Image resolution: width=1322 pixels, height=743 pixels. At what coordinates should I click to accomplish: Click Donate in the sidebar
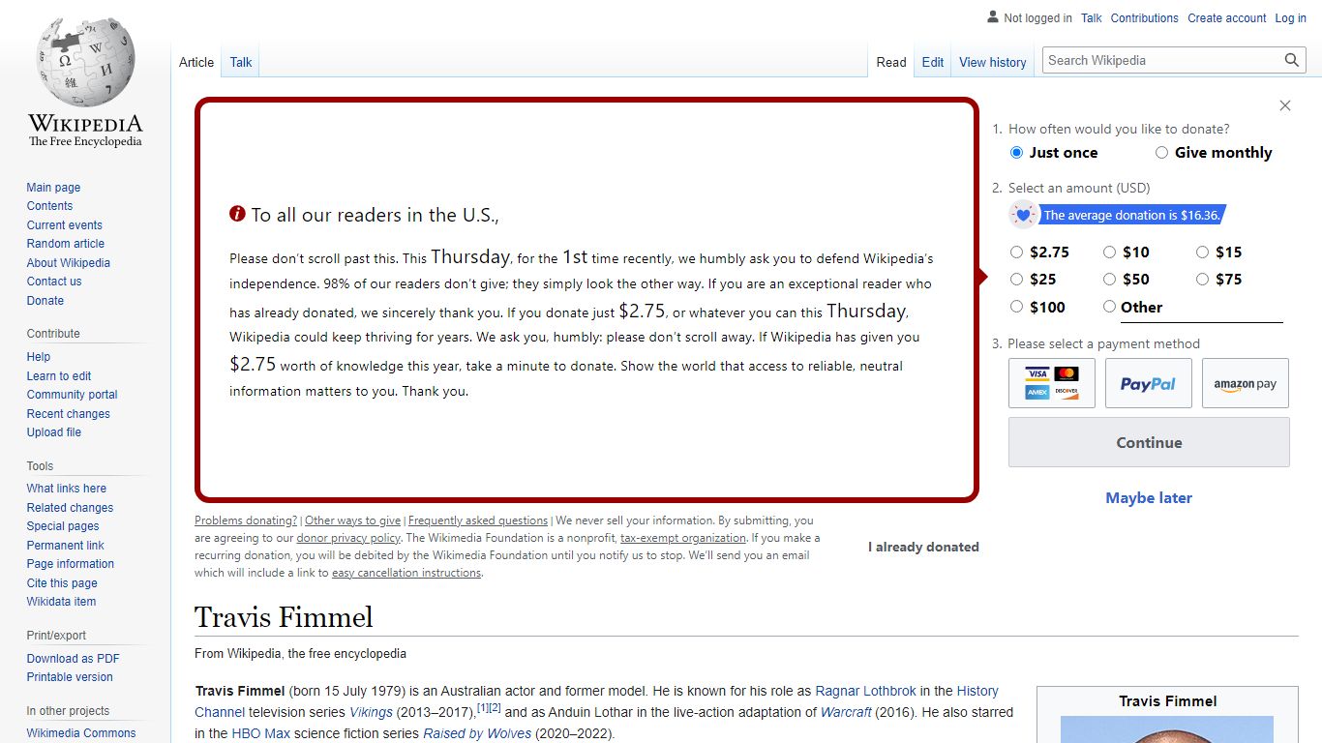coord(45,301)
